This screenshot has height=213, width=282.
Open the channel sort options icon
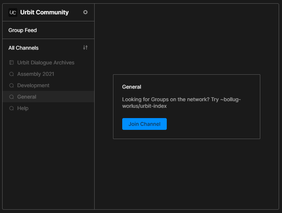click(85, 47)
